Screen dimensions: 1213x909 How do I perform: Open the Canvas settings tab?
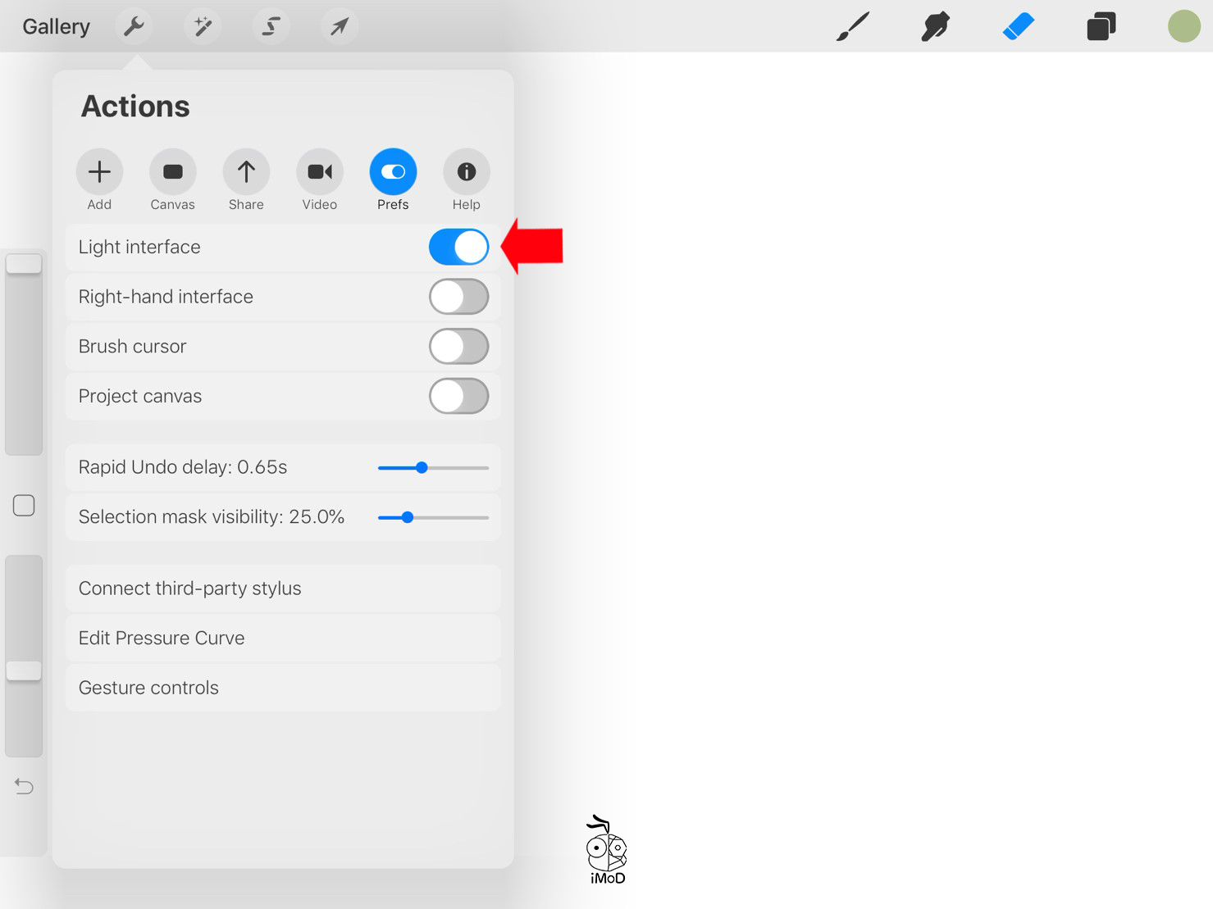pos(172,172)
